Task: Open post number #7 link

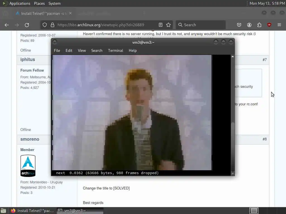Action: [x=265, y=60]
